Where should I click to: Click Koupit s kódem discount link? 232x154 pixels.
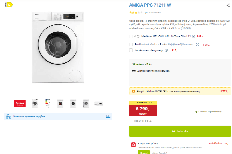tap(145, 92)
